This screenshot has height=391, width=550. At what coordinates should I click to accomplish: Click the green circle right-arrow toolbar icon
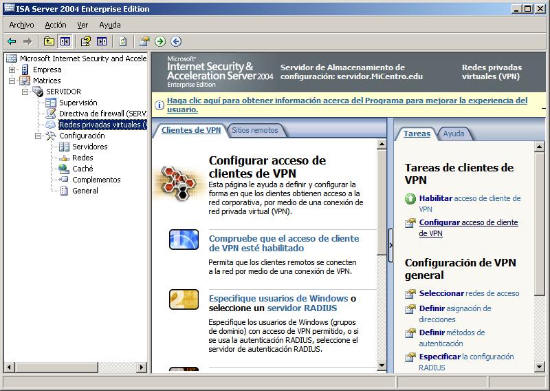click(160, 41)
